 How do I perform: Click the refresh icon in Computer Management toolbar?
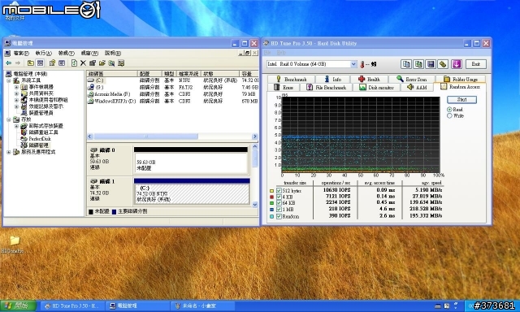74,63
